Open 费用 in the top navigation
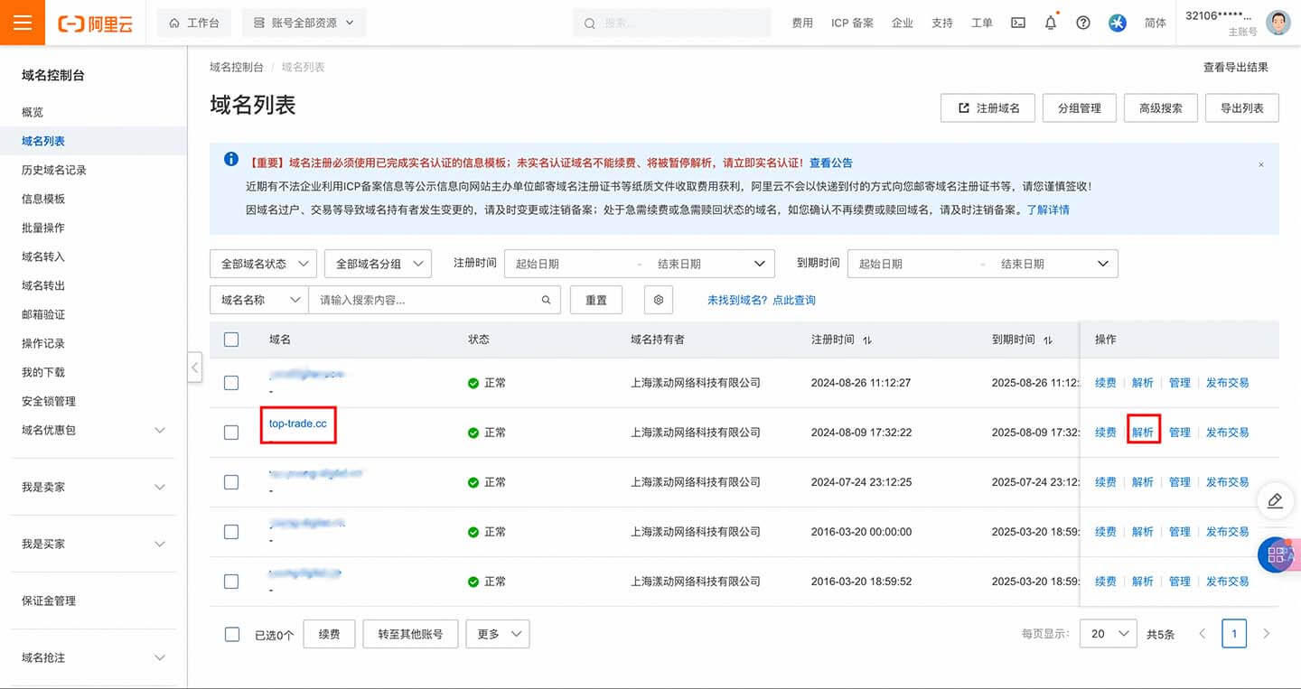The width and height of the screenshot is (1301, 689). (x=802, y=23)
